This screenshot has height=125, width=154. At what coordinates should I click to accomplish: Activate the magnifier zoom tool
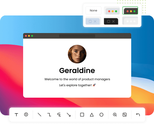coord(115,115)
